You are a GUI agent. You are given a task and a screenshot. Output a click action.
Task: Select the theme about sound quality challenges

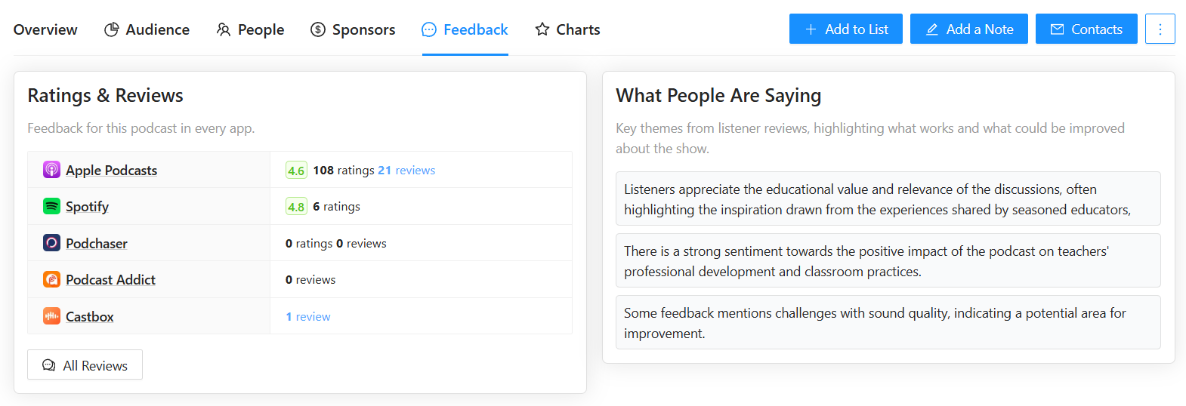coord(888,322)
